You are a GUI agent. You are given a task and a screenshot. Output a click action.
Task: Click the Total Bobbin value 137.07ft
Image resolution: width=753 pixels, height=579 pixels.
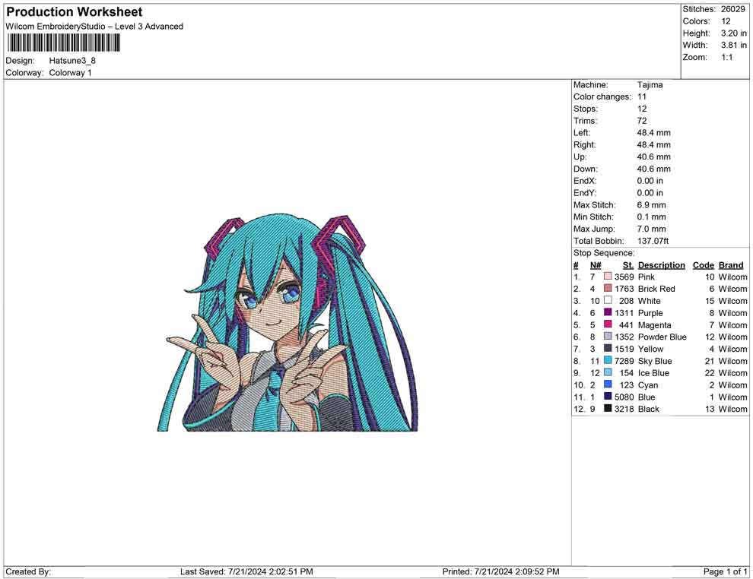click(x=653, y=241)
